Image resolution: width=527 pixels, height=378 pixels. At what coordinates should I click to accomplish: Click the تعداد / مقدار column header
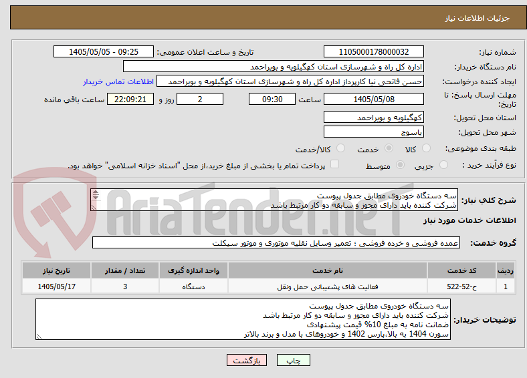[125, 270]
